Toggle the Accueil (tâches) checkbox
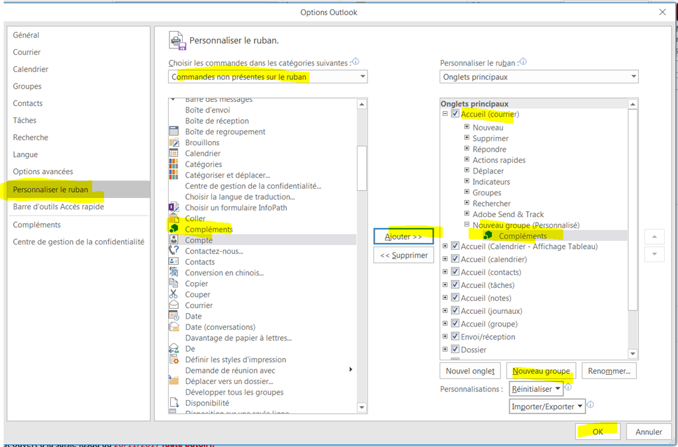This screenshot has height=447, width=678. pos(455,285)
